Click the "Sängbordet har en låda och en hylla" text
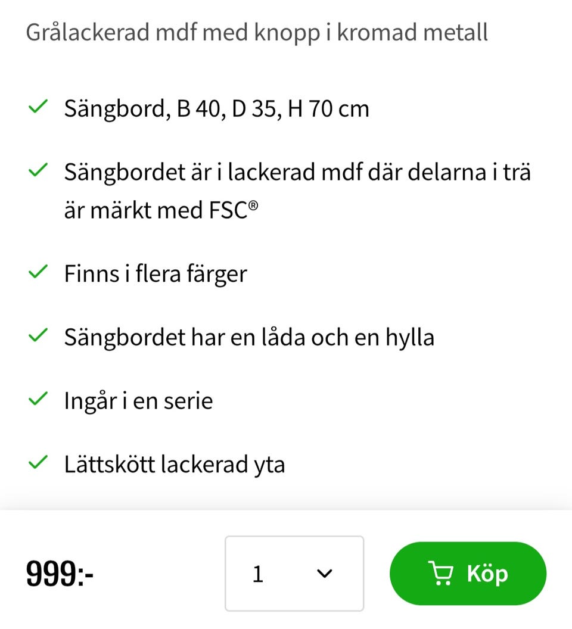This screenshot has height=629, width=572. (249, 337)
